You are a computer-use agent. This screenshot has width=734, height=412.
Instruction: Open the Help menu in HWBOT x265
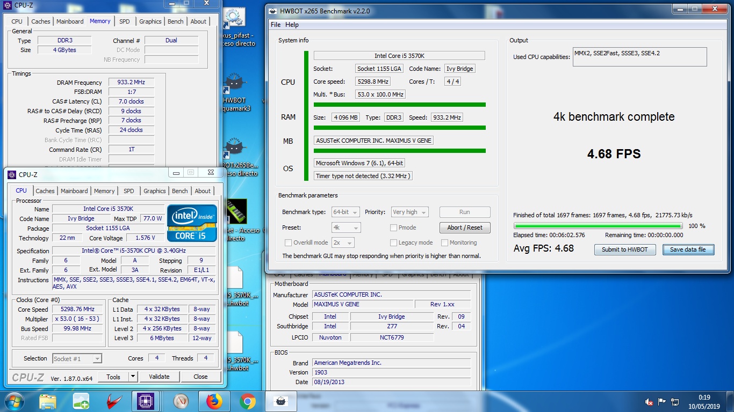(x=292, y=25)
